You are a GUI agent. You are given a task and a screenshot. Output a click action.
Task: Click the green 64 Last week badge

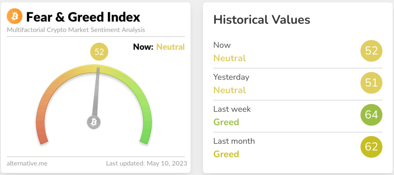(371, 114)
